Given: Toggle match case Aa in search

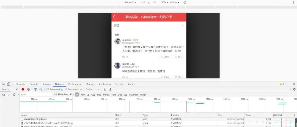Looking at the screenshot, I should [x=3, y=94].
